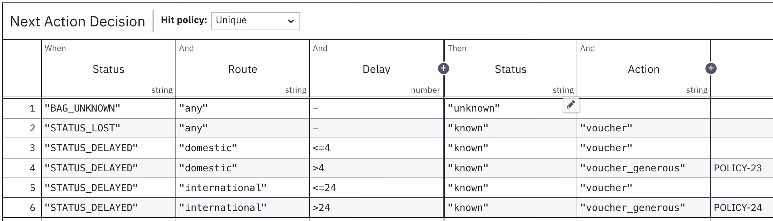Select row number 5
The image size is (773, 221).
(x=22, y=188)
